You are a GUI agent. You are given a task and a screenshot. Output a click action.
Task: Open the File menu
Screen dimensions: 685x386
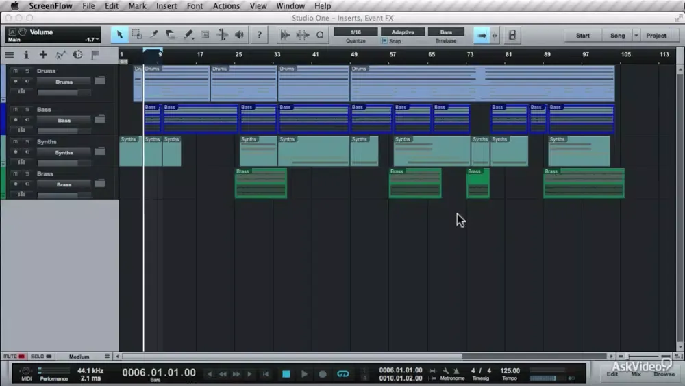point(88,6)
